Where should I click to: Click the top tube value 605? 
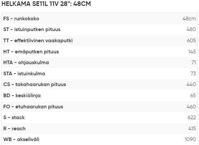(191, 41)
